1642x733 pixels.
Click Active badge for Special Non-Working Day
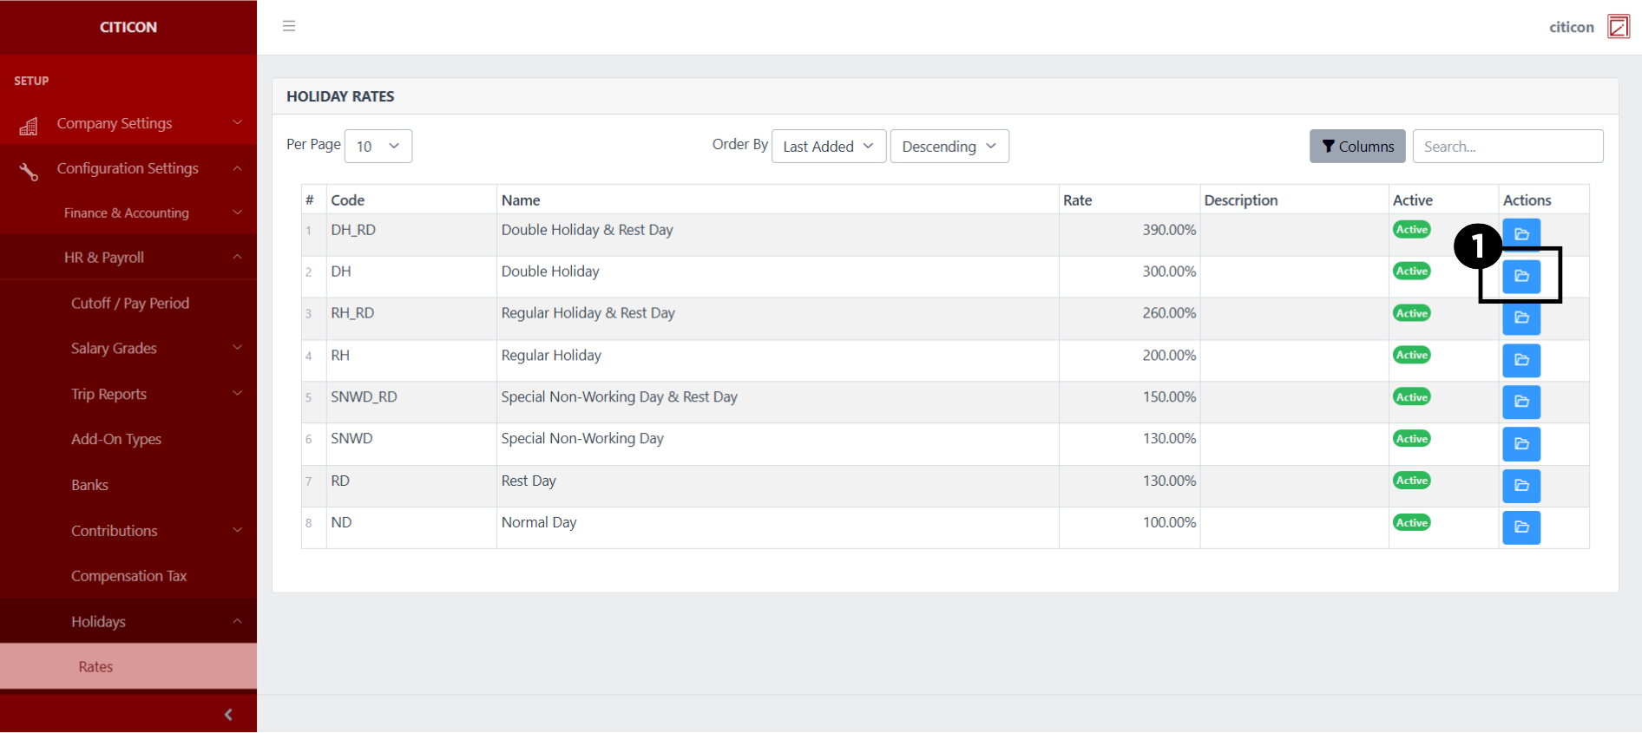[x=1411, y=439]
